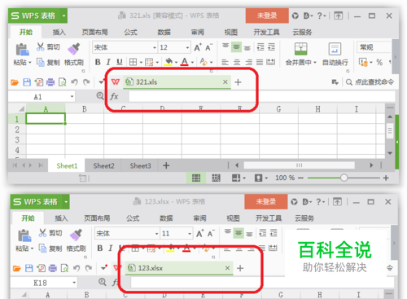
Task: Open font size dropdown showing 12
Action: pyautogui.click(x=187, y=48)
